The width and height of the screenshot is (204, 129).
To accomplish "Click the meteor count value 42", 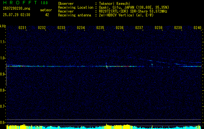I will (47, 15).
